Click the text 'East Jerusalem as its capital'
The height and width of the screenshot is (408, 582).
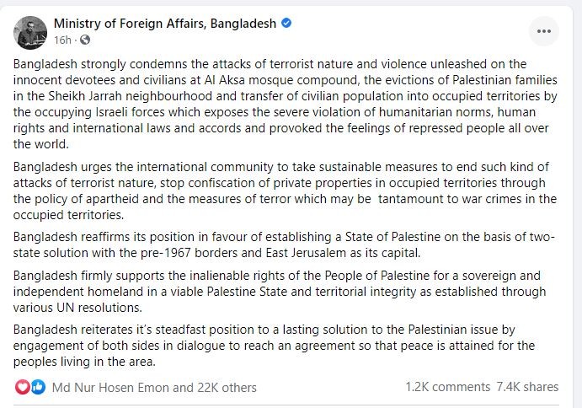point(343,253)
